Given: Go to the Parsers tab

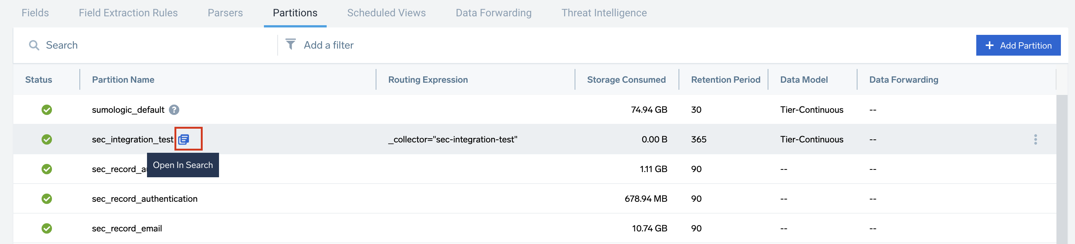Looking at the screenshot, I should (225, 13).
